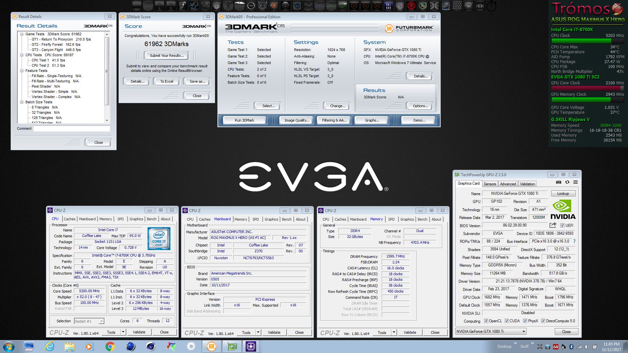
Task: Open the Steam icon in the top dock
Action: pos(308,6)
